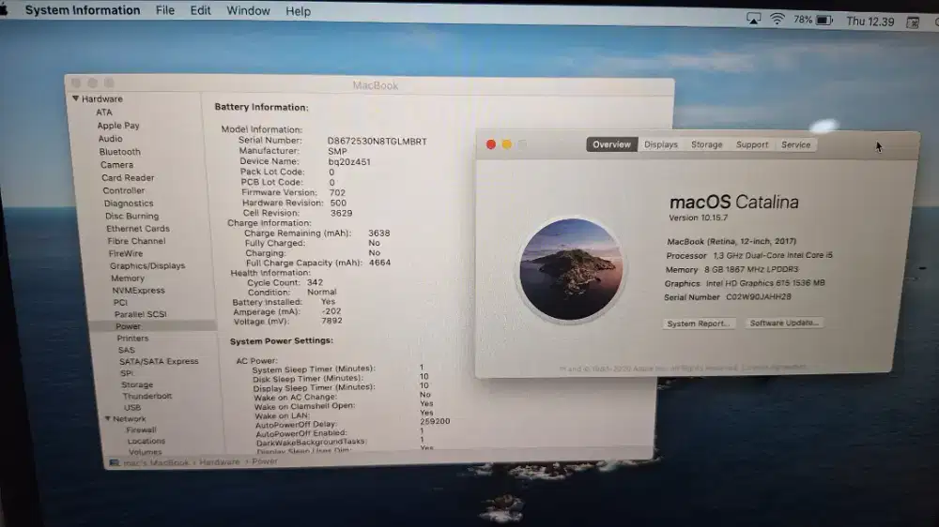Select SPI in the sidebar
939x527 pixels.
127,372
